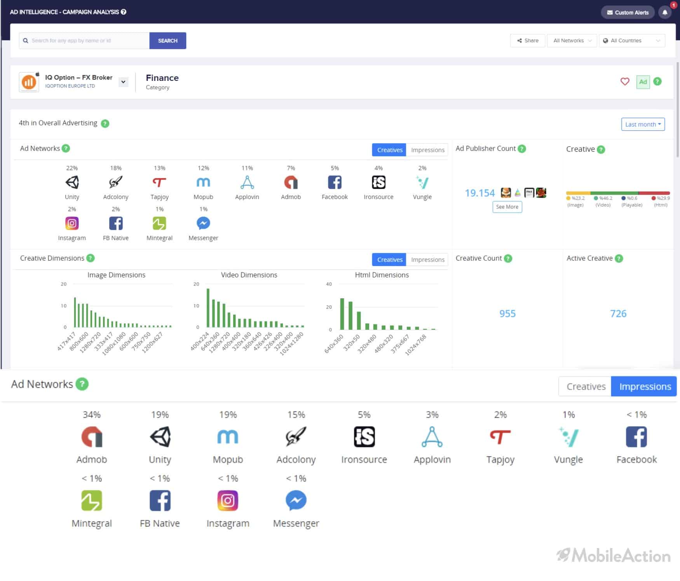Click the large Mintegral icon in impressions
Image resolution: width=680 pixels, height=581 pixels.
[x=92, y=500]
